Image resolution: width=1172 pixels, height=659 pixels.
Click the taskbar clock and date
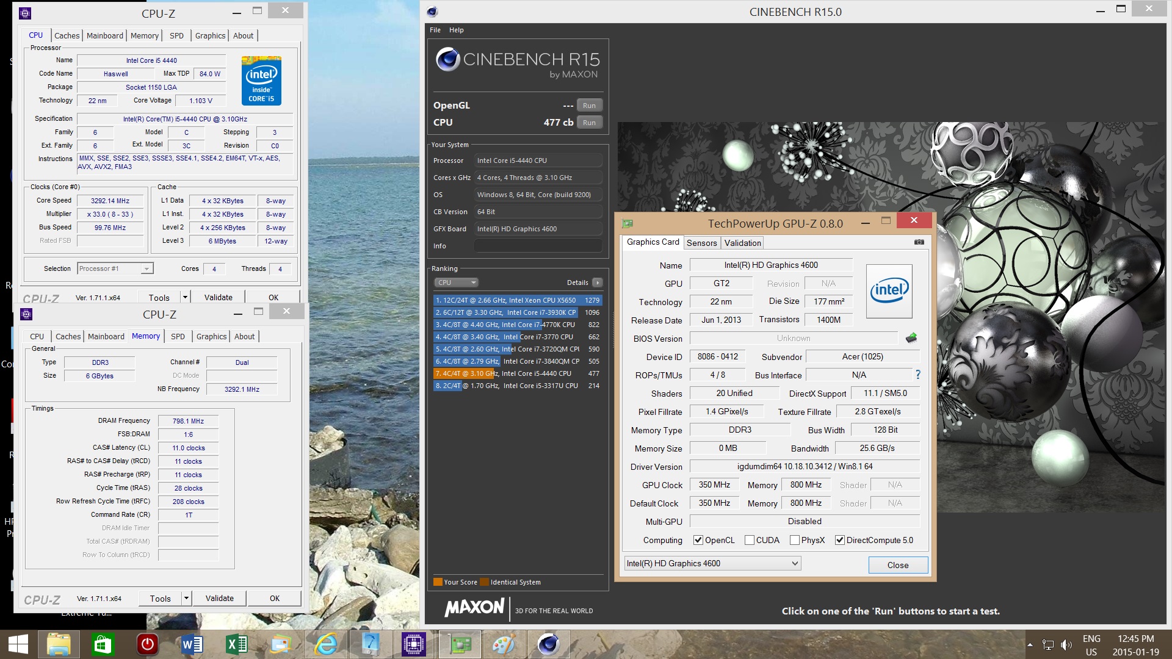1135,645
